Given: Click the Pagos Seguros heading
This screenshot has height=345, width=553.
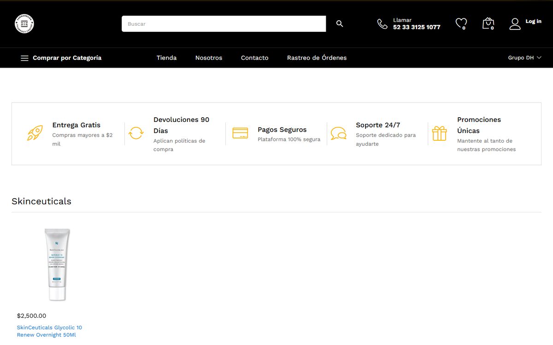Looking at the screenshot, I should point(282,130).
